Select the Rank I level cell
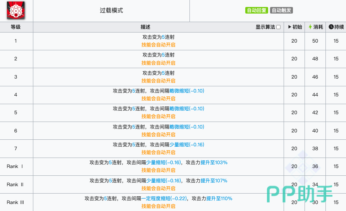Image resolution: width=346 pixels, height=211 pixels. coord(16,166)
